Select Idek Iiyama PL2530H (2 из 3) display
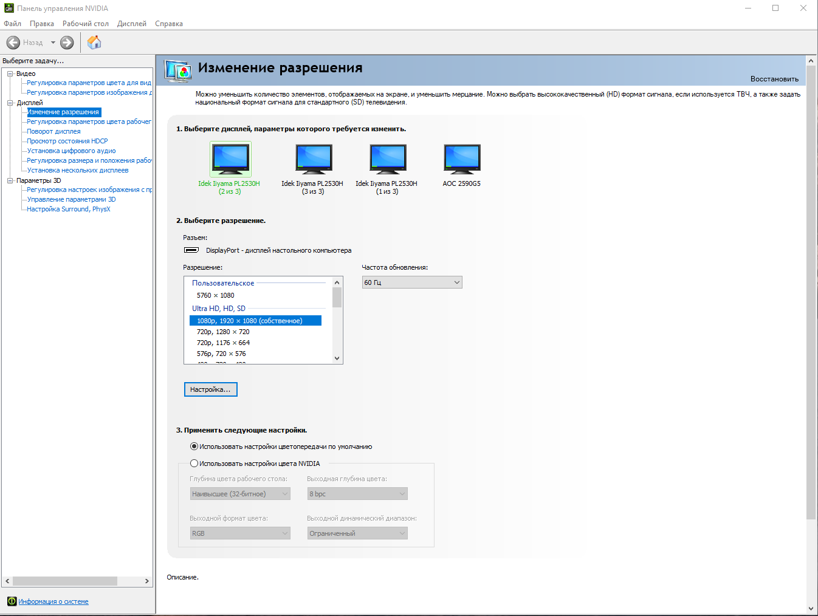818x616 pixels. (230, 169)
